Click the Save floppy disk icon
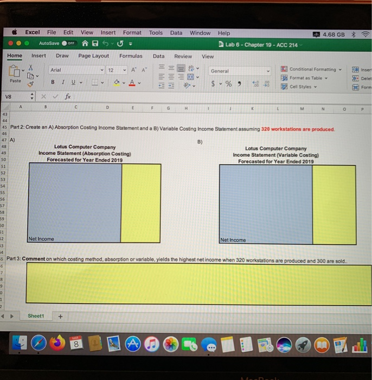 coord(95,43)
